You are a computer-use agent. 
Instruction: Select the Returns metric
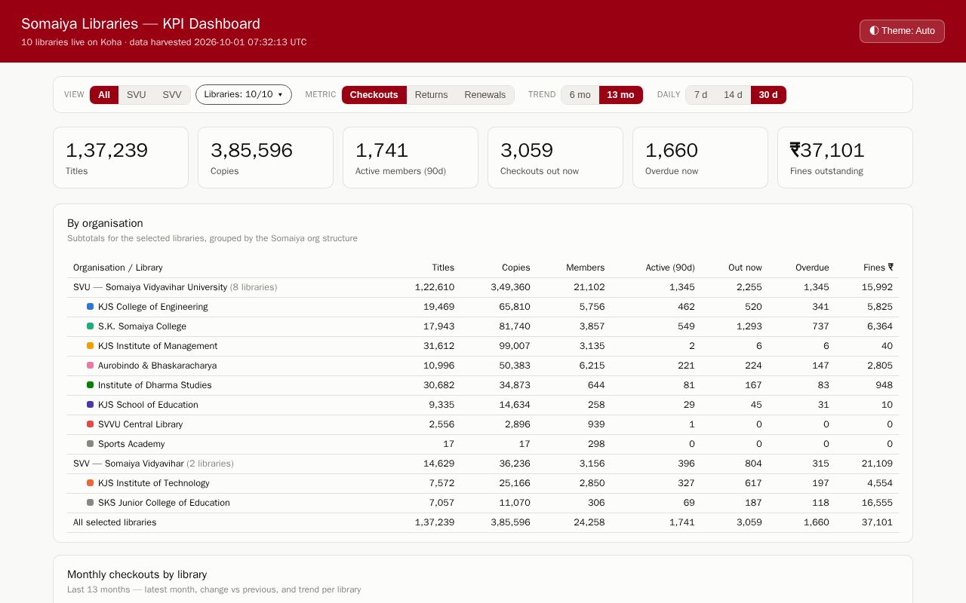click(432, 95)
